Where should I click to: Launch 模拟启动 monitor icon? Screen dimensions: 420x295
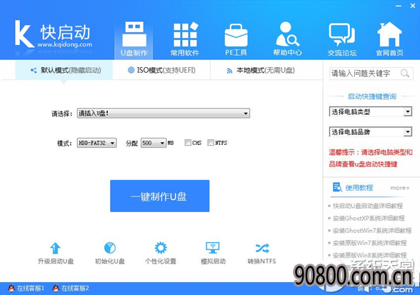tap(213, 248)
